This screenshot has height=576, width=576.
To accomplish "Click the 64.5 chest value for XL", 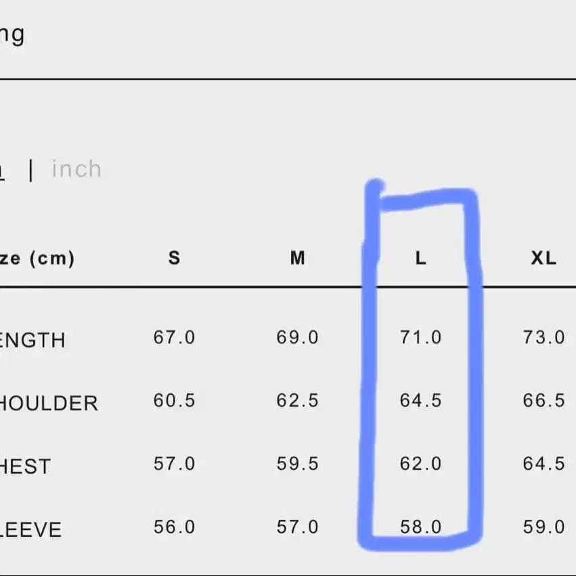I will pyautogui.click(x=544, y=464).
